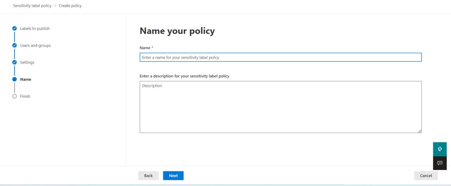The width and height of the screenshot is (451, 186).
Task: Click the breadcrumb chevron separator
Action: (x=55, y=6)
